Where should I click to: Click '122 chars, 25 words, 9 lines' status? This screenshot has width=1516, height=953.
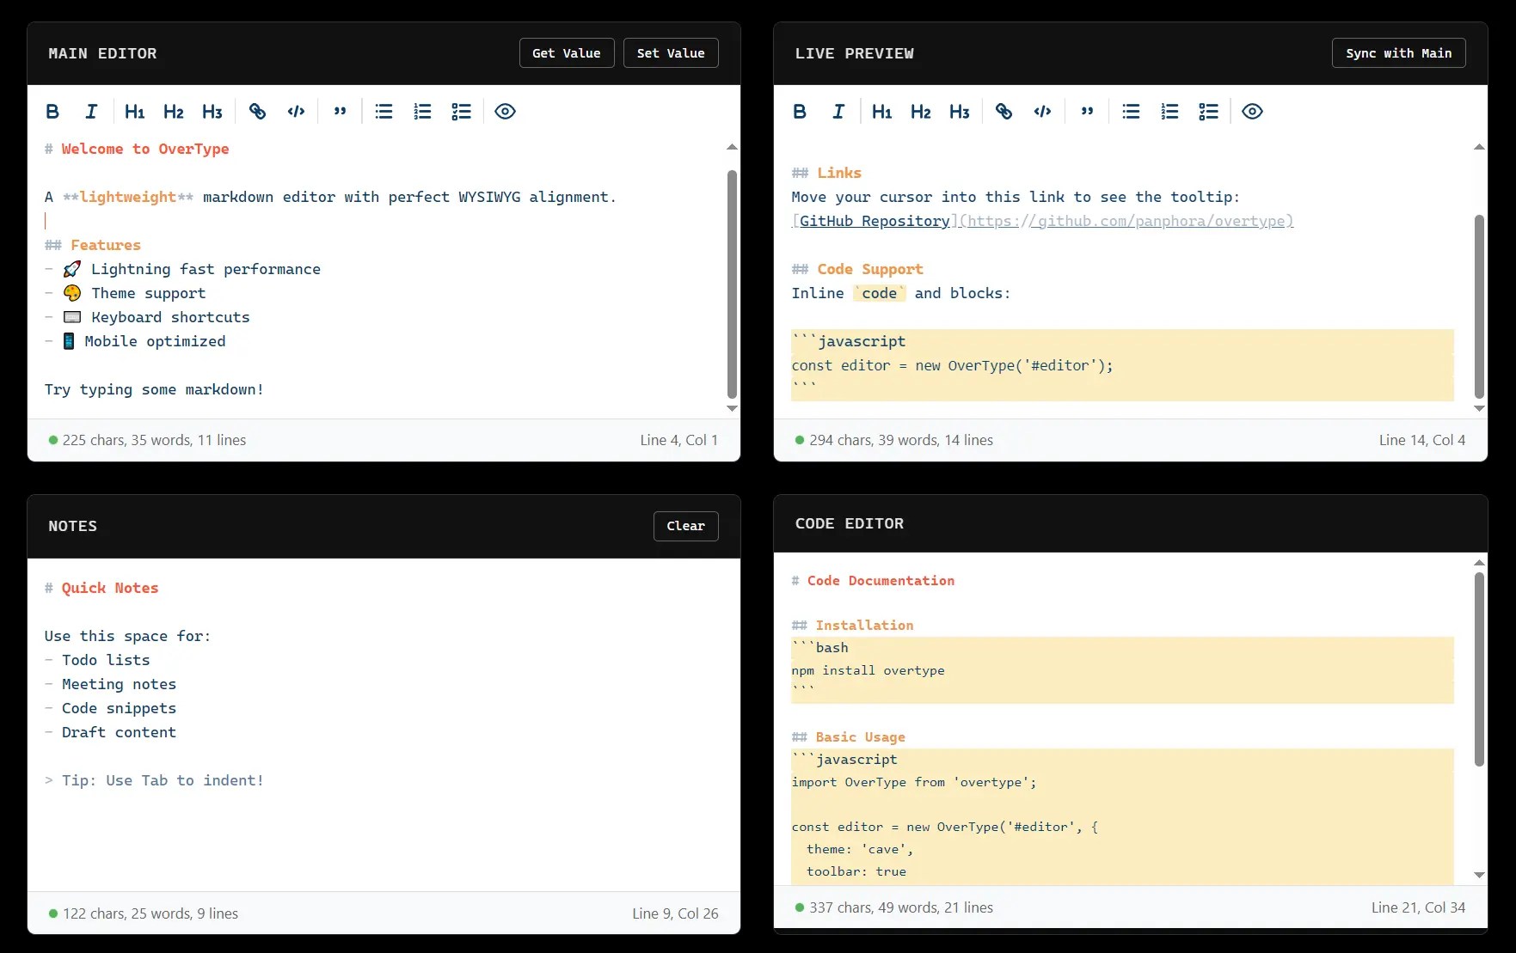150,913
